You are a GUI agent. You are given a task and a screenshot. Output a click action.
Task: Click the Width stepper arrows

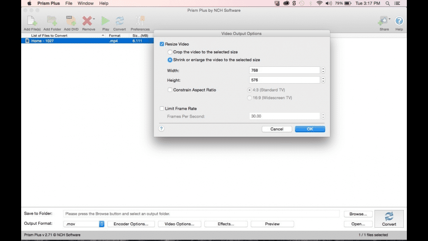323,70
